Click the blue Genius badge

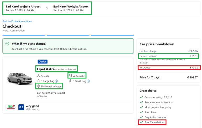(x=42, y=62)
